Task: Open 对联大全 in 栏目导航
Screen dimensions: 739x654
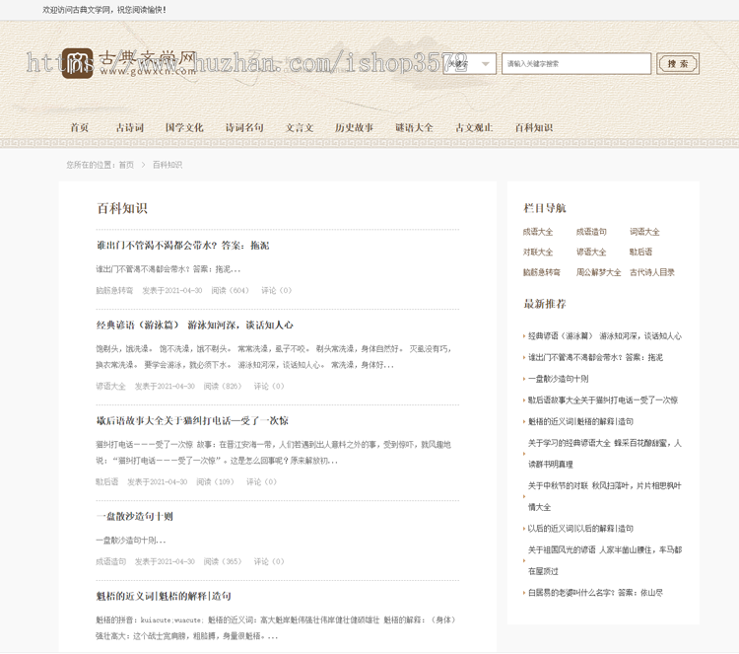Action: (538, 252)
